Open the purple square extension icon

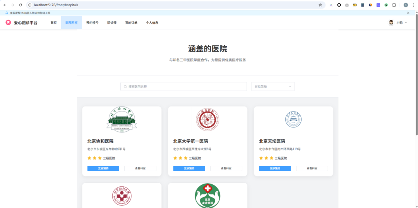[x=378, y=5]
